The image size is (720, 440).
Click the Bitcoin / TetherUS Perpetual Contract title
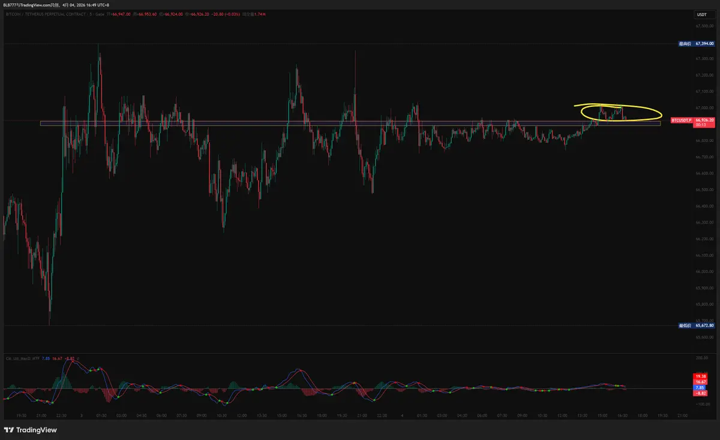pos(46,14)
